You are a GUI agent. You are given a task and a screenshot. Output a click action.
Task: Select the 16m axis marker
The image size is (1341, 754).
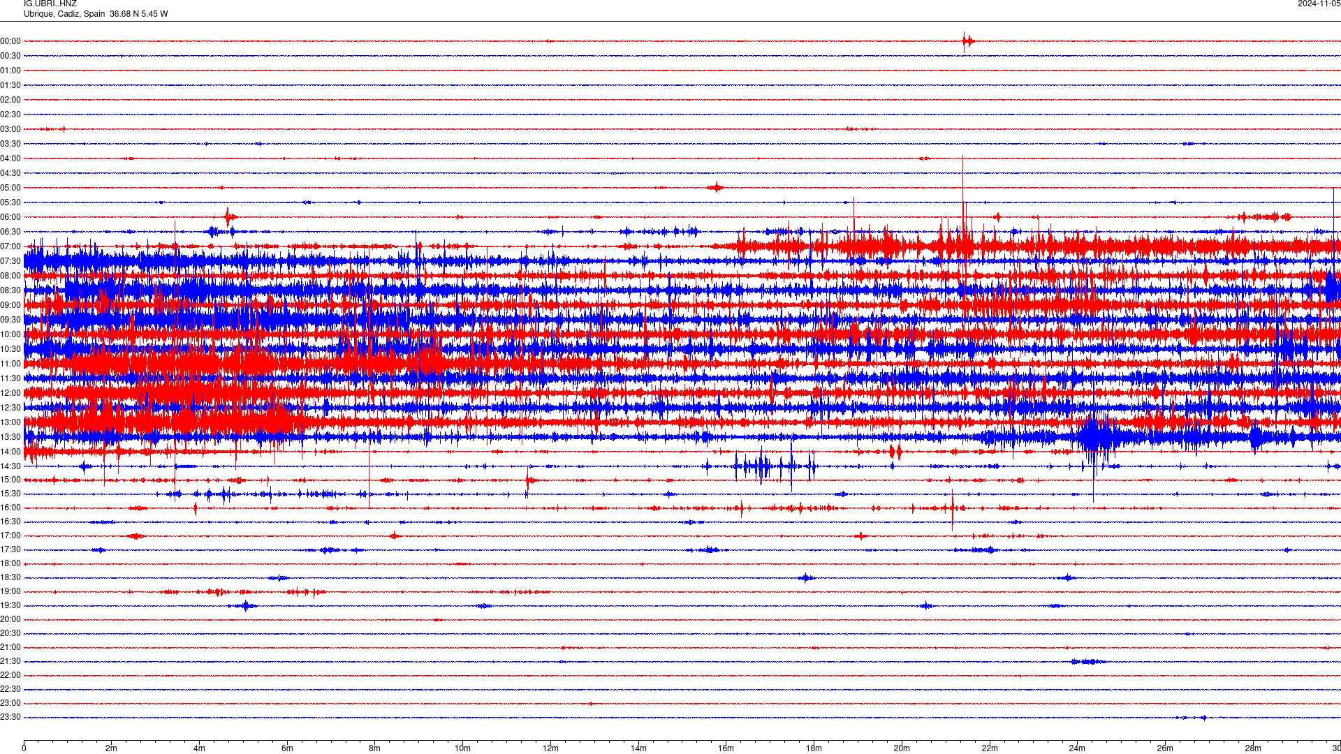pyautogui.click(x=726, y=748)
